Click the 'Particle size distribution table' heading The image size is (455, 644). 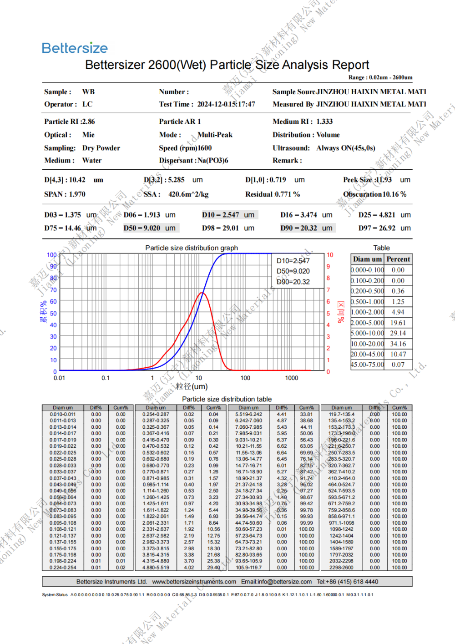tap(227, 399)
